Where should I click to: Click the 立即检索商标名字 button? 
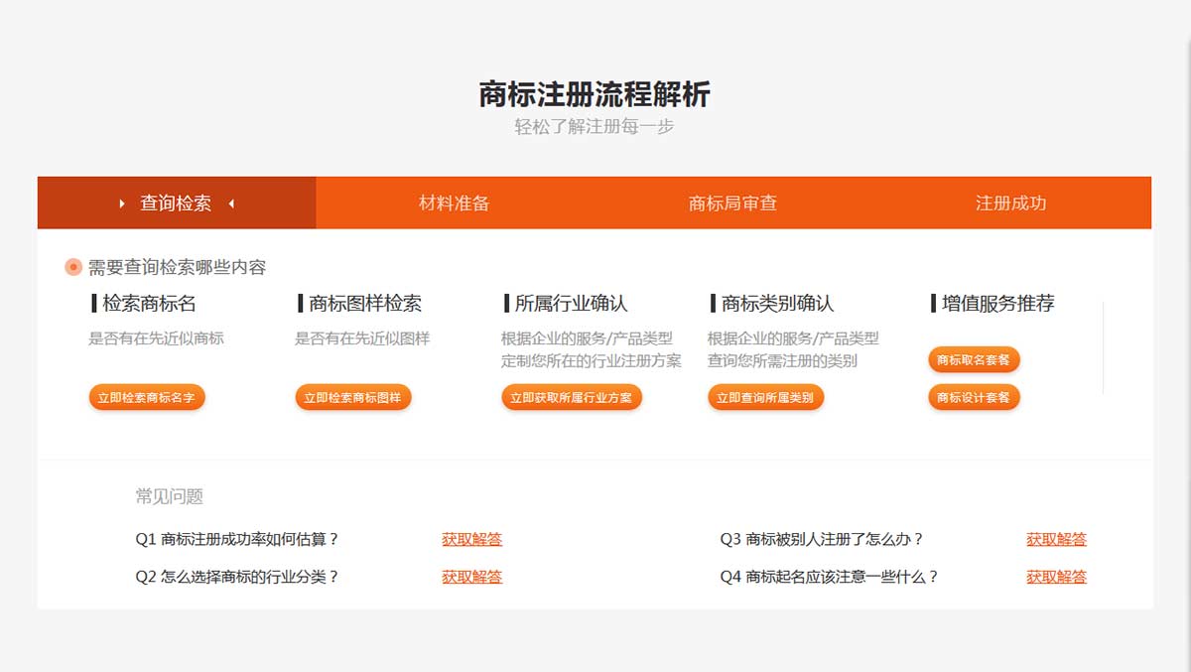[x=147, y=398]
